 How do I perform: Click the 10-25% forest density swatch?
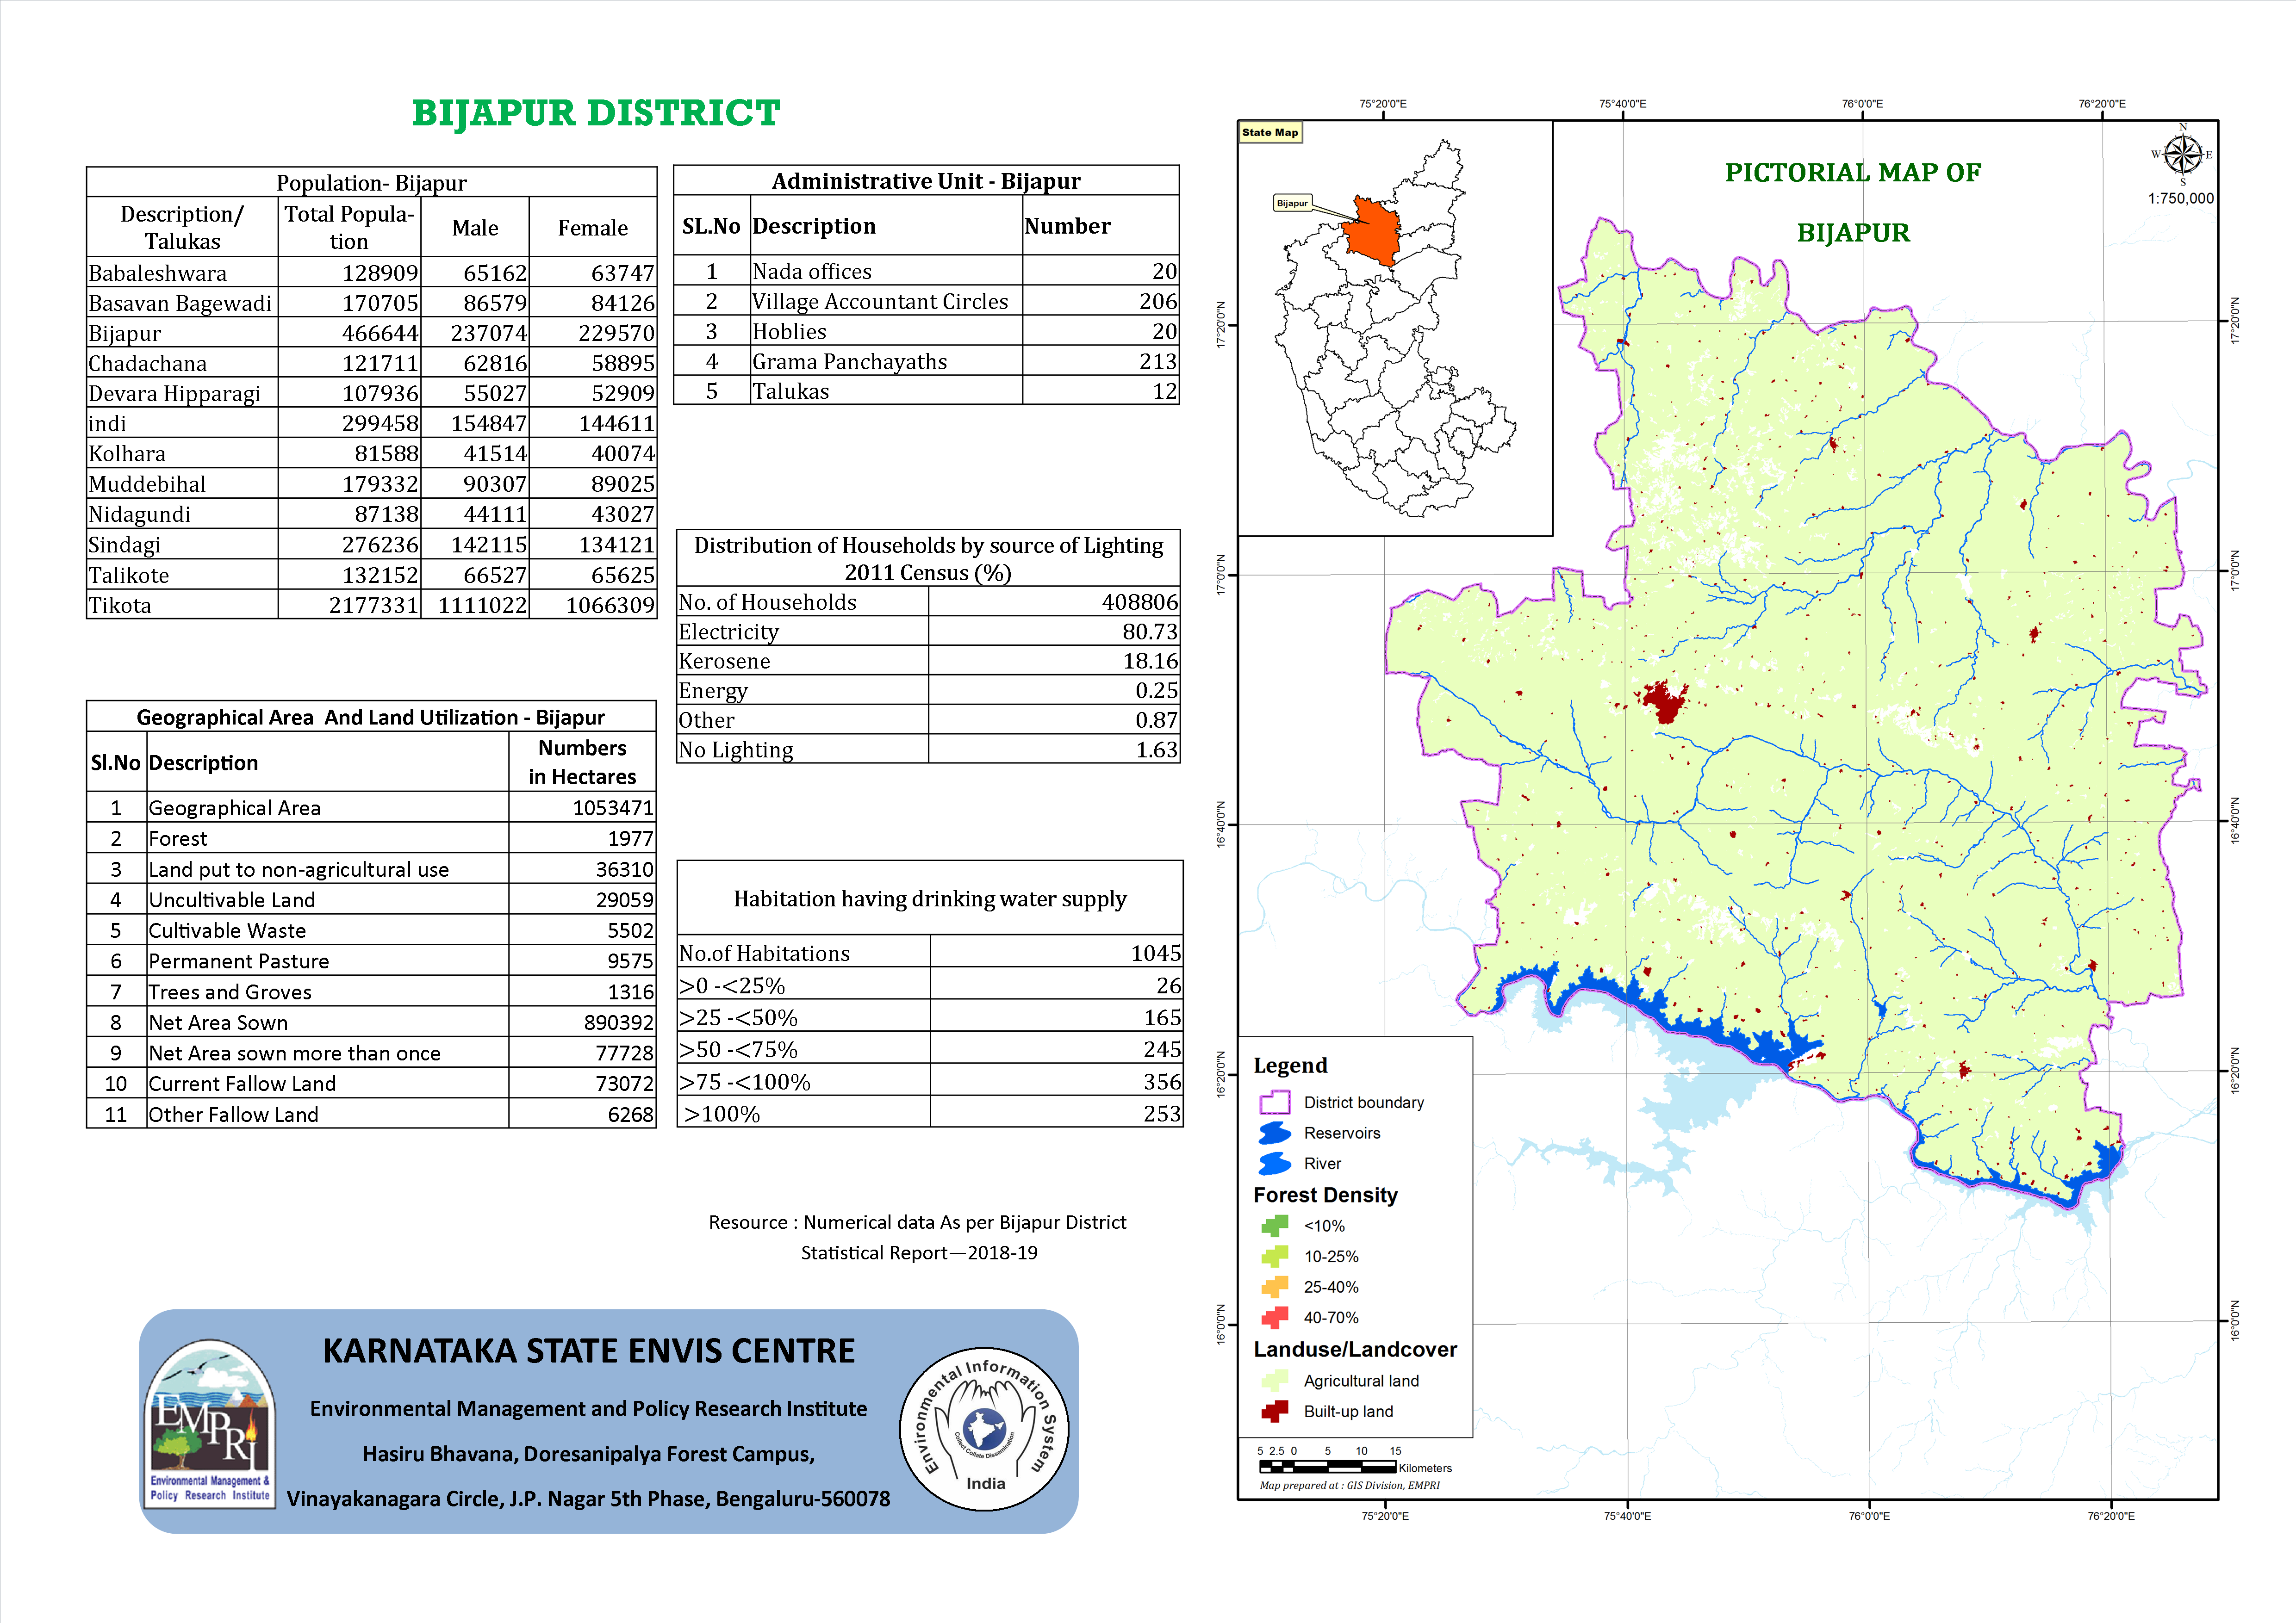click(1274, 1256)
